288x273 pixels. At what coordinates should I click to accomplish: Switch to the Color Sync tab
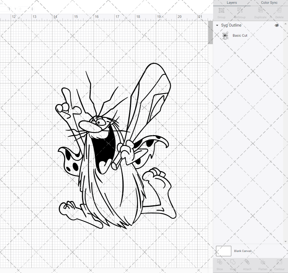[269, 3]
